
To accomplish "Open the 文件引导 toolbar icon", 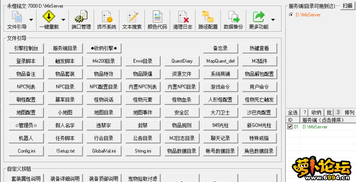I will click(17, 17).
